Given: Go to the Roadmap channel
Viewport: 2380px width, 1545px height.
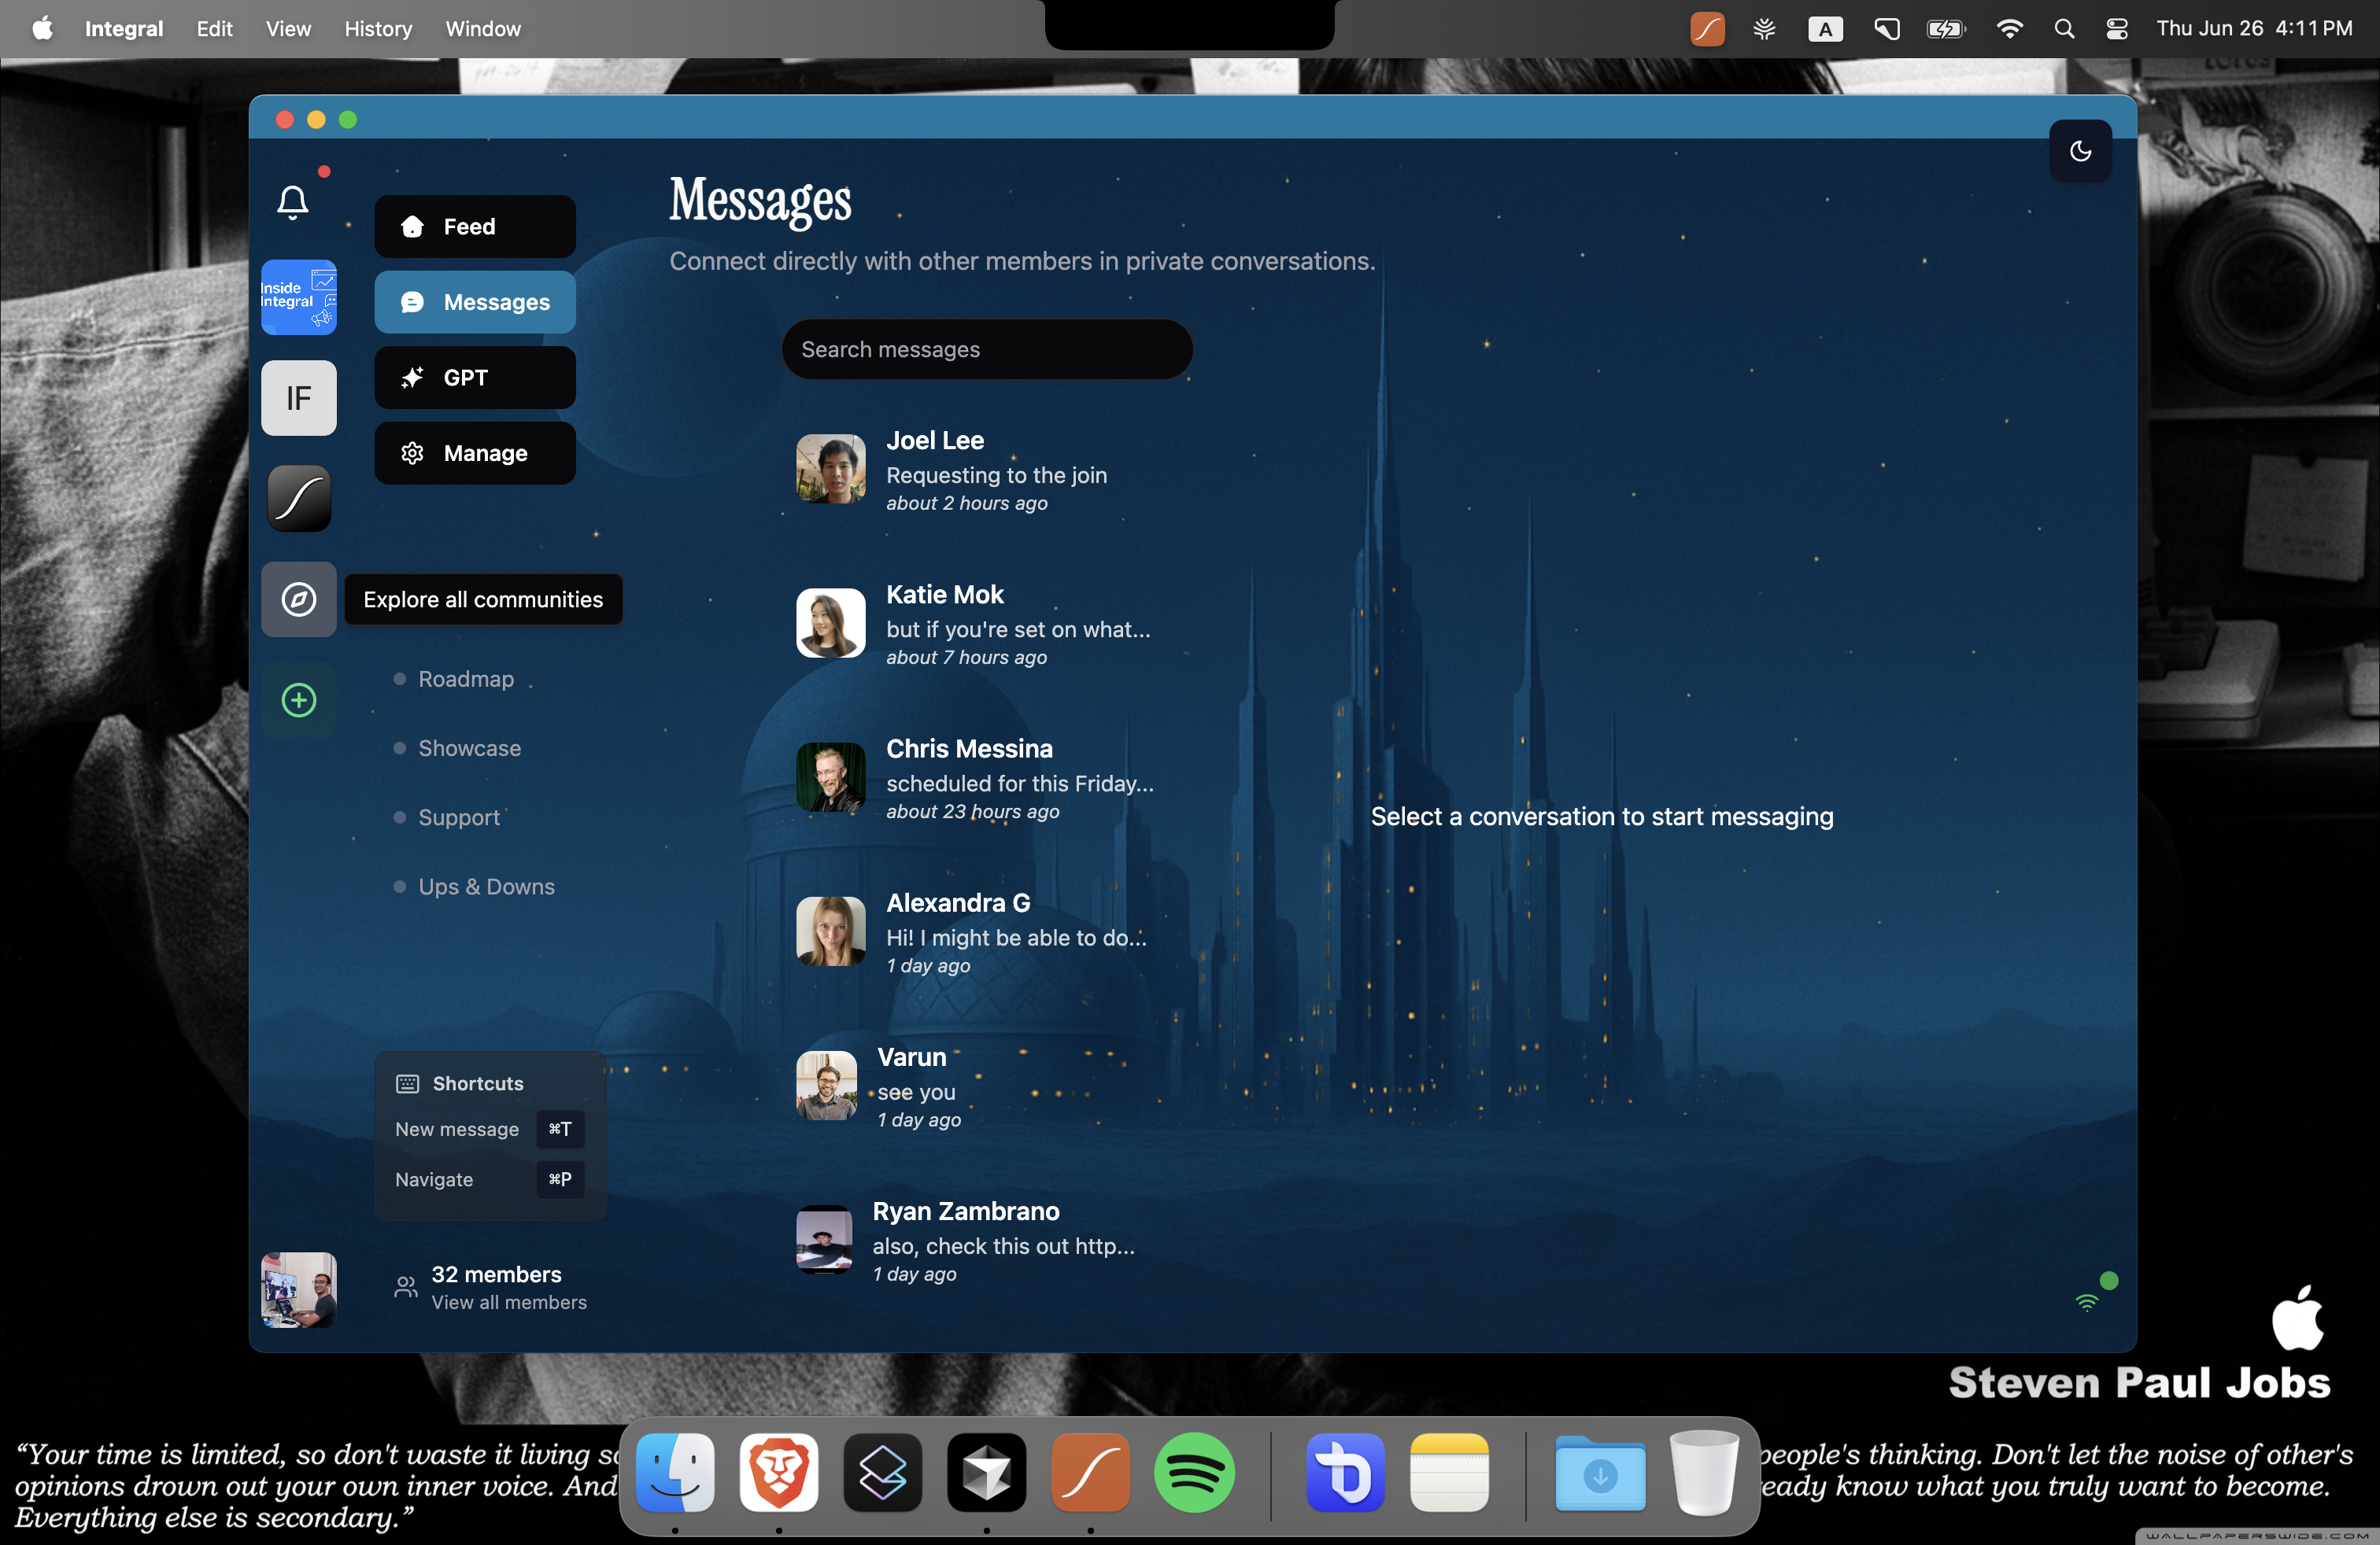Looking at the screenshot, I should tap(465, 679).
